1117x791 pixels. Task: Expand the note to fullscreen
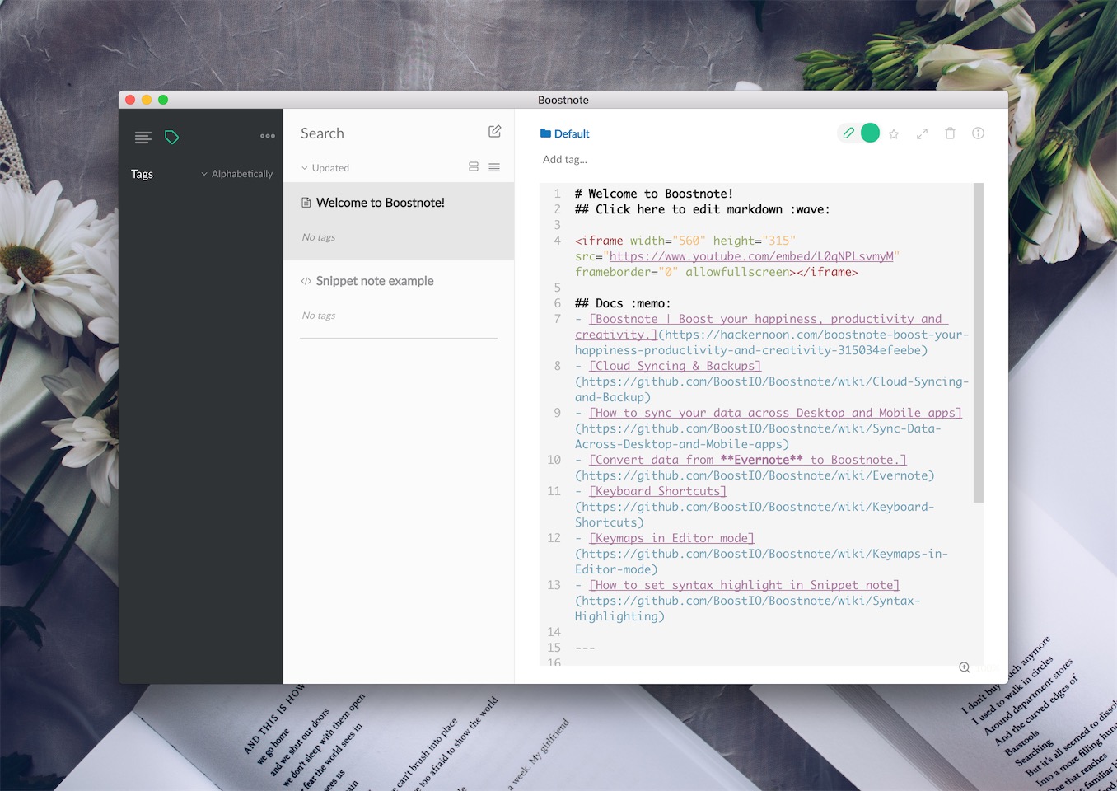[x=922, y=133]
